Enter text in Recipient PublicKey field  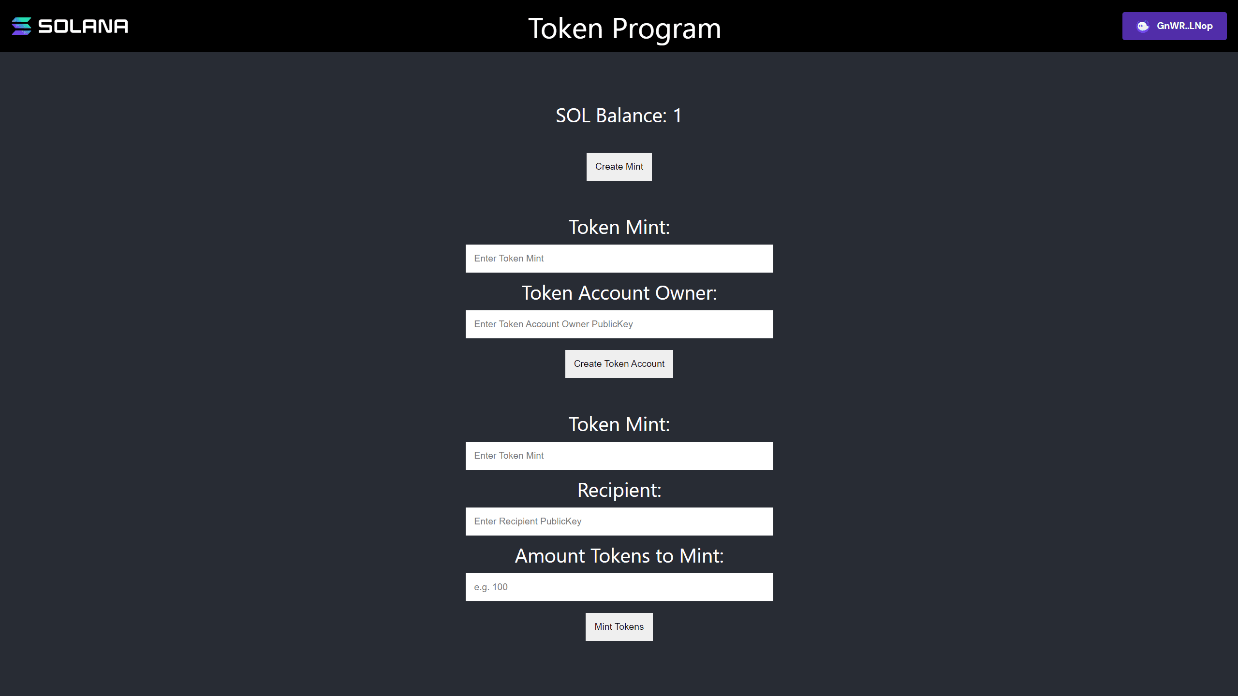click(619, 521)
